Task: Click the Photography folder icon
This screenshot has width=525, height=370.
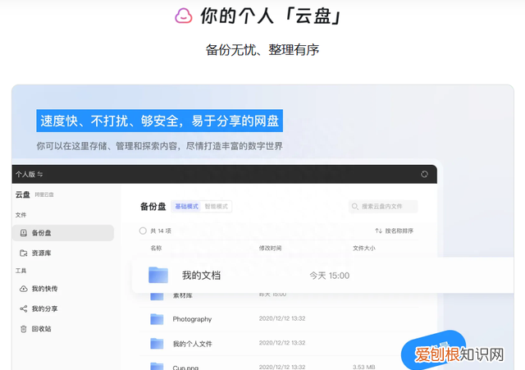Action: (x=157, y=319)
